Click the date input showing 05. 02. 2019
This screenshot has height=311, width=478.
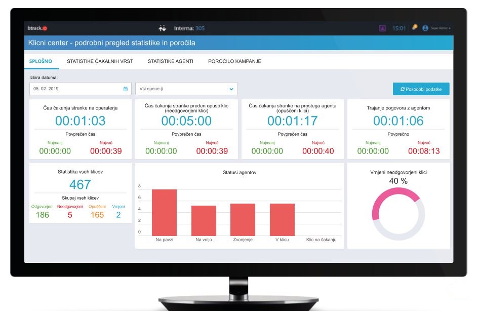pos(76,89)
